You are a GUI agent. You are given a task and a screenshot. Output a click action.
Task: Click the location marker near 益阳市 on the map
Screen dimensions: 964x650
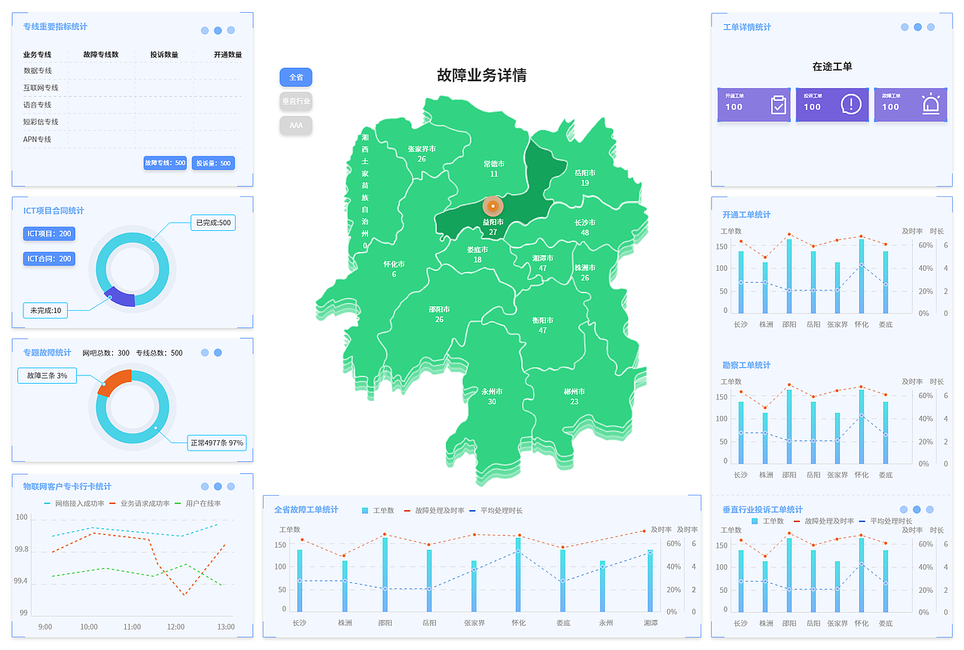[493, 205]
